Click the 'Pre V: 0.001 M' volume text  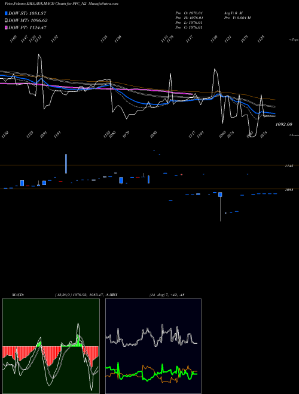(237, 18)
